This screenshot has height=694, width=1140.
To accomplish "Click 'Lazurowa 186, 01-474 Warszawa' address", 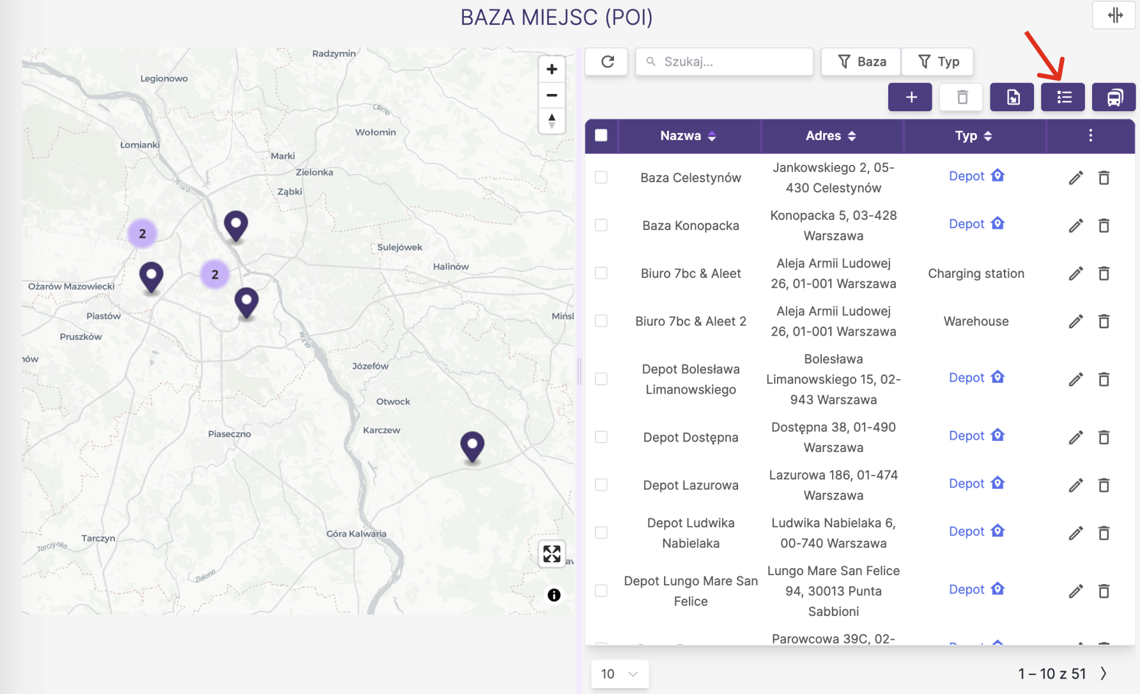I will (833, 485).
